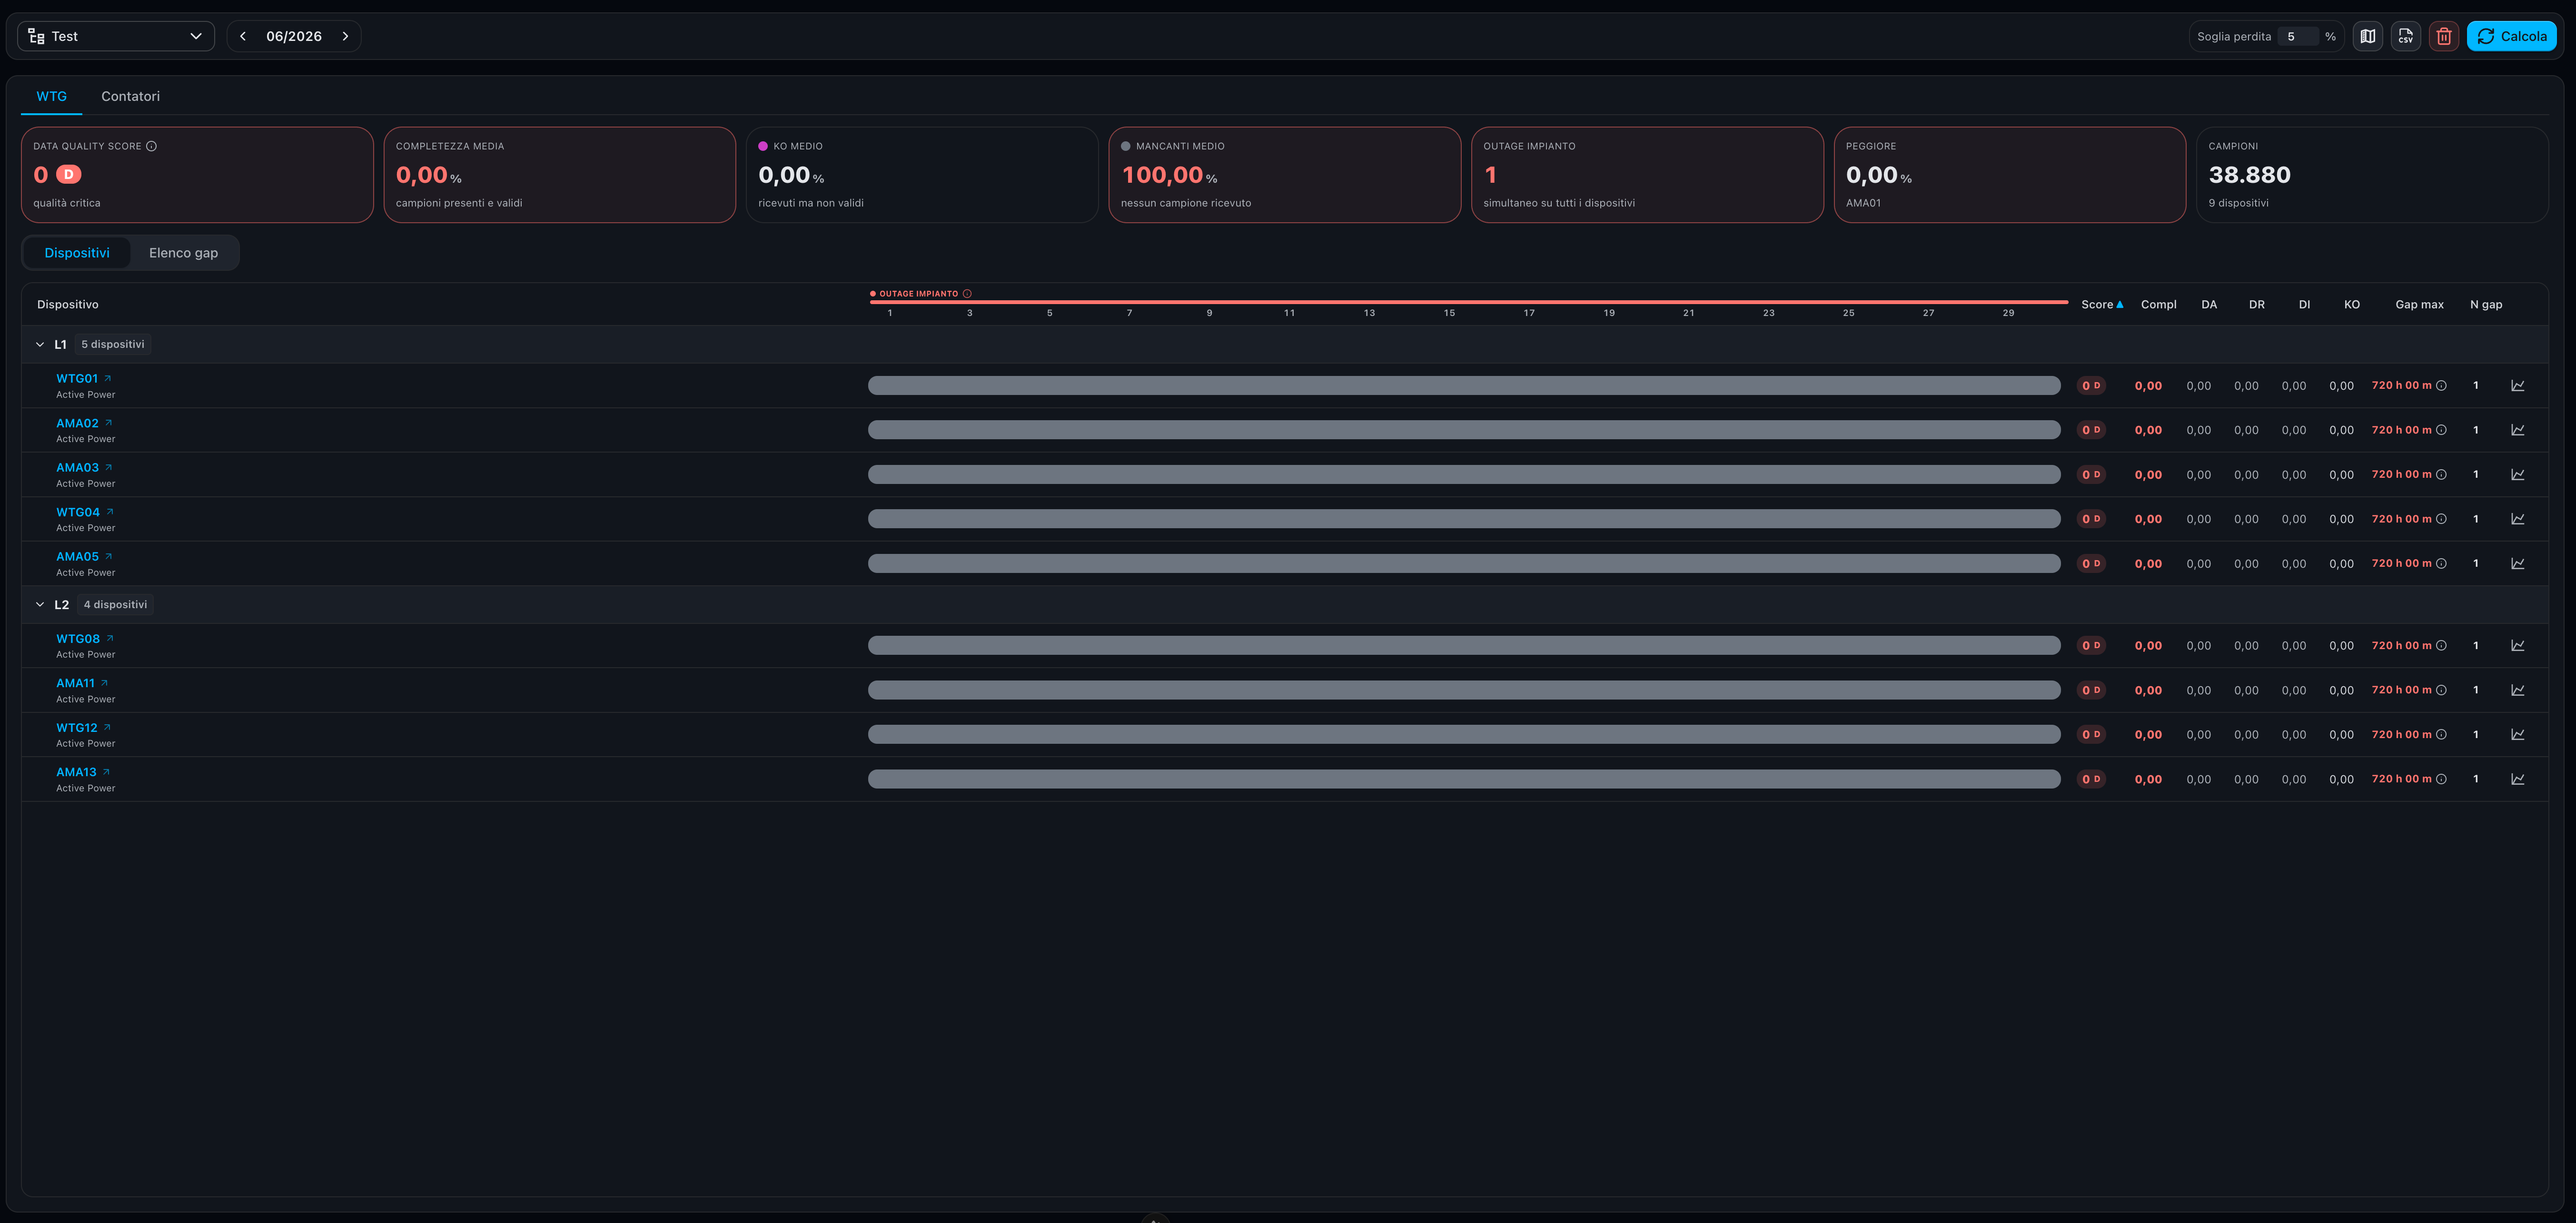Click gap max info icon in WTG01 row

2441,386
